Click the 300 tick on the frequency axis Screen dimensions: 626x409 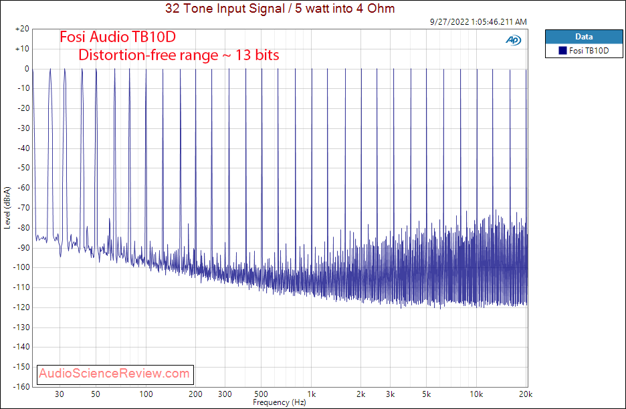pos(225,394)
